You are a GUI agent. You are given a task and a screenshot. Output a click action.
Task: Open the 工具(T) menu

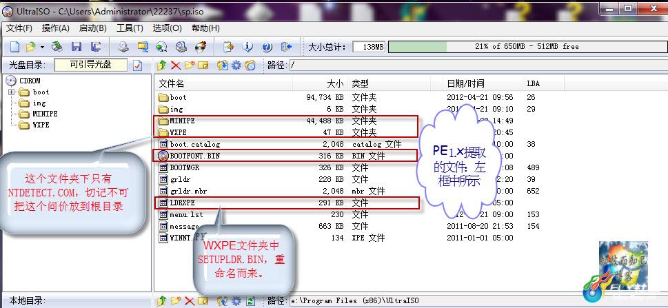point(130,28)
